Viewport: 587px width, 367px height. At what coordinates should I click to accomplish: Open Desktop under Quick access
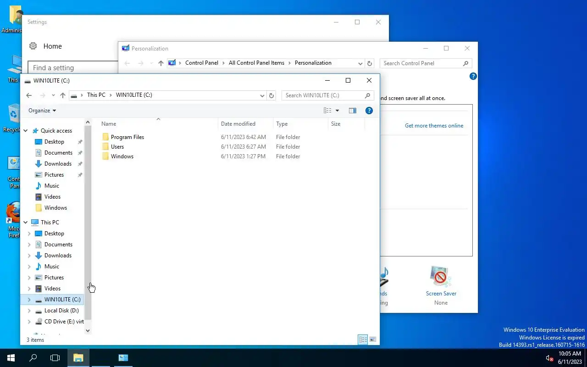coord(54,142)
